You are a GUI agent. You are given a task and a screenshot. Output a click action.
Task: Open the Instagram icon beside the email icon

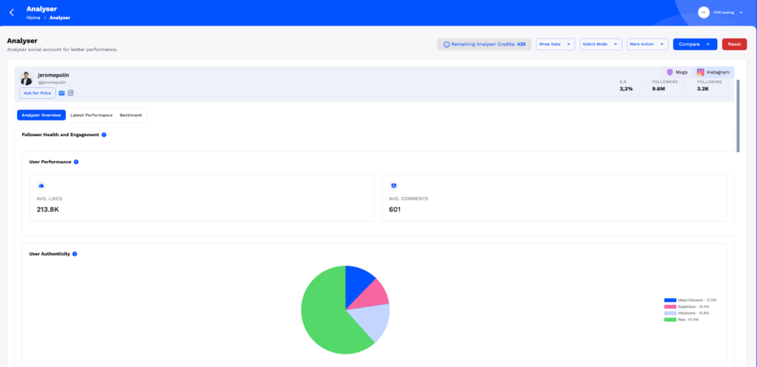tap(71, 93)
